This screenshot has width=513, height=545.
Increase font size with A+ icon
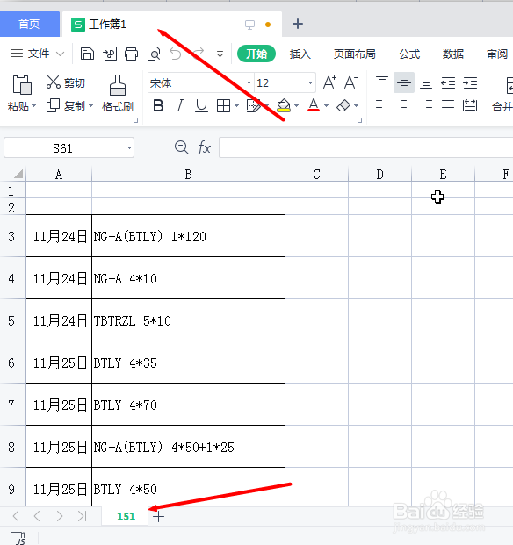[329, 82]
